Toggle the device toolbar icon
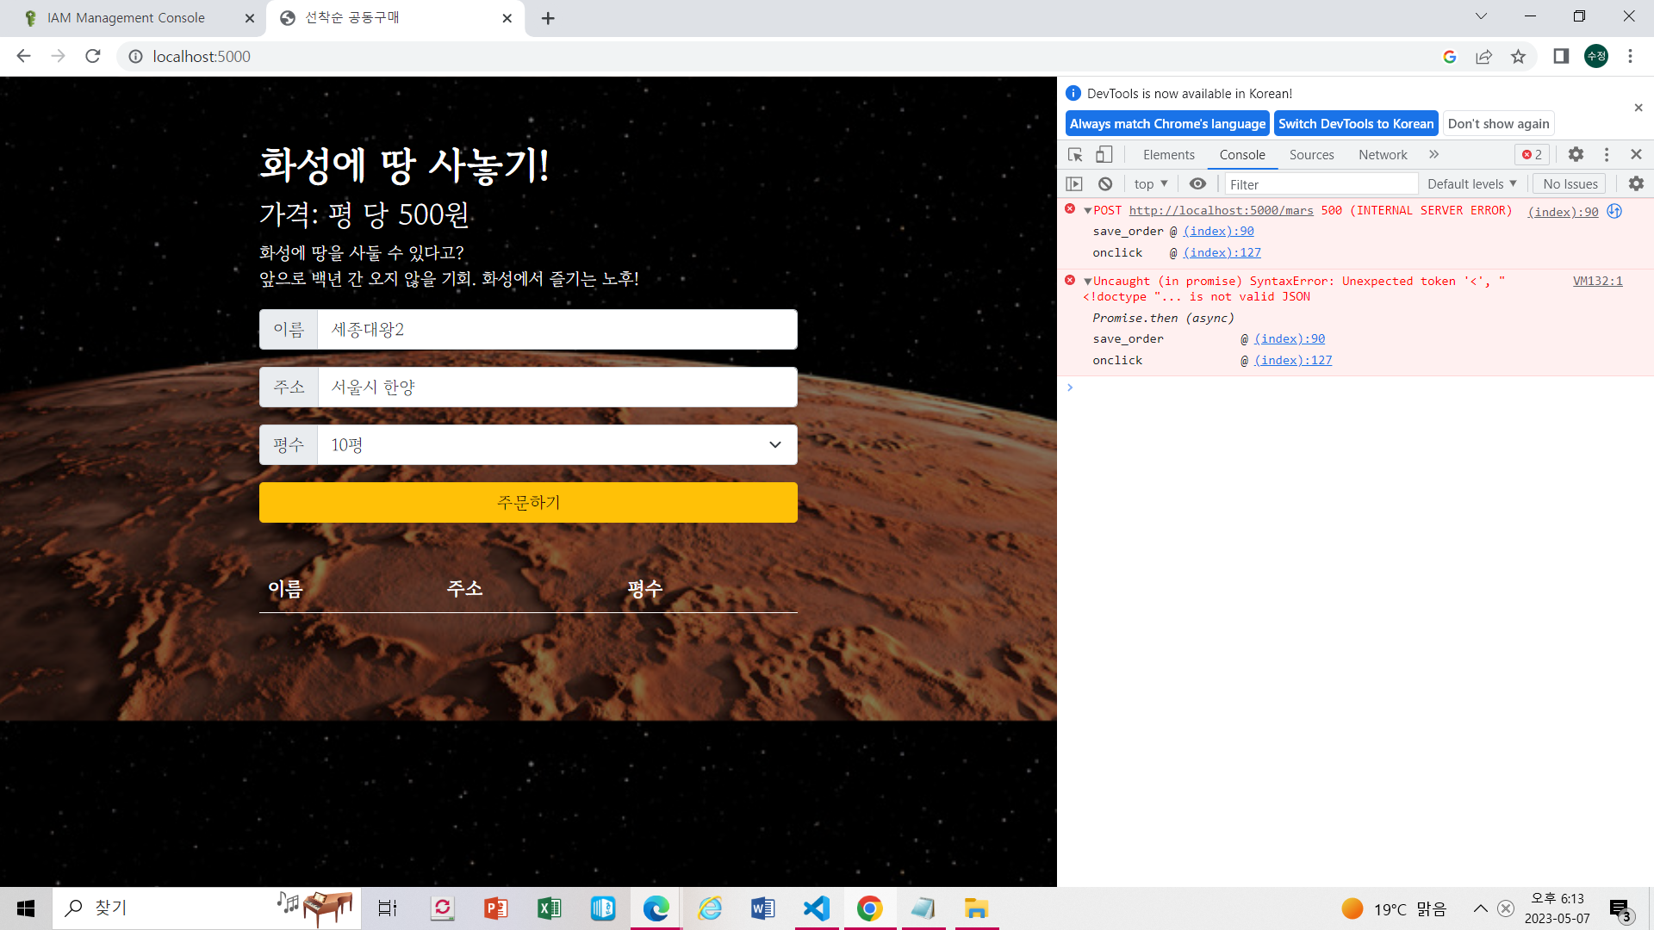Image resolution: width=1654 pixels, height=930 pixels. (1104, 155)
